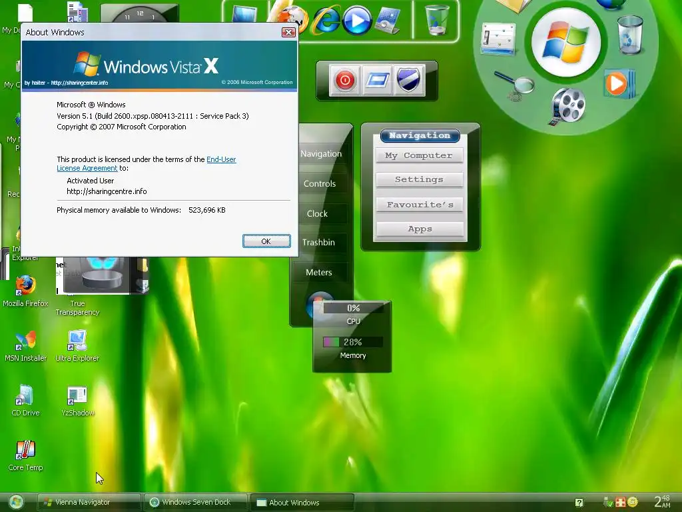Open Controls in the side menu panel
This screenshot has height=512, width=682.
coord(320,184)
